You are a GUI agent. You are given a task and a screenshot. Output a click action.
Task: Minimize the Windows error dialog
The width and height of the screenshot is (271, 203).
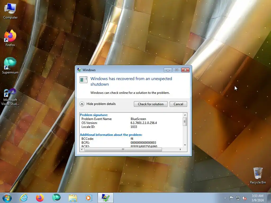click(x=168, y=70)
